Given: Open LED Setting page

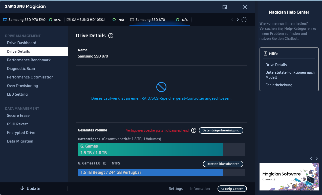Looking at the screenshot, I should pyautogui.click(x=34, y=94).
